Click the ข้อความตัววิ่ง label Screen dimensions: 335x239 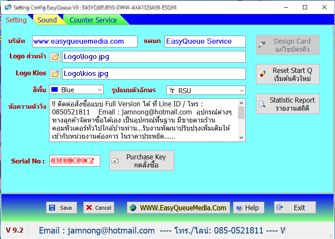pyautogui.click(x=27, y=106)
